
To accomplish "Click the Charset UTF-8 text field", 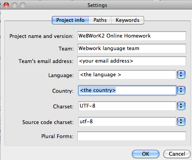I will [127, 106].
